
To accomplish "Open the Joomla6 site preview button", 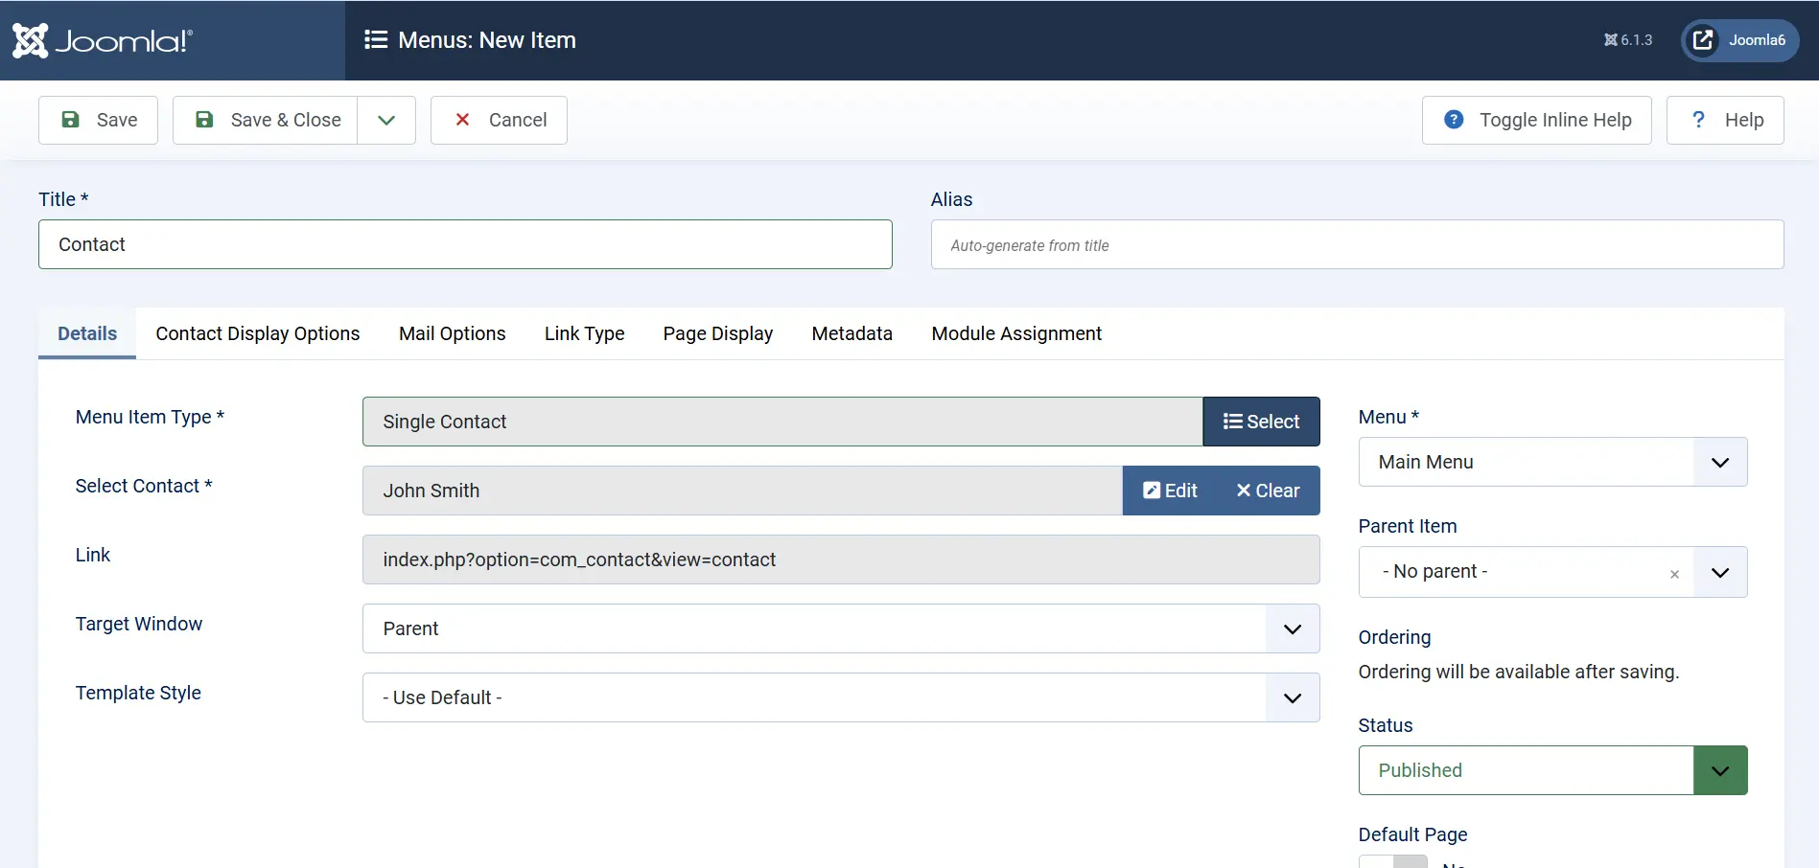I will [x=1739, y=40].
